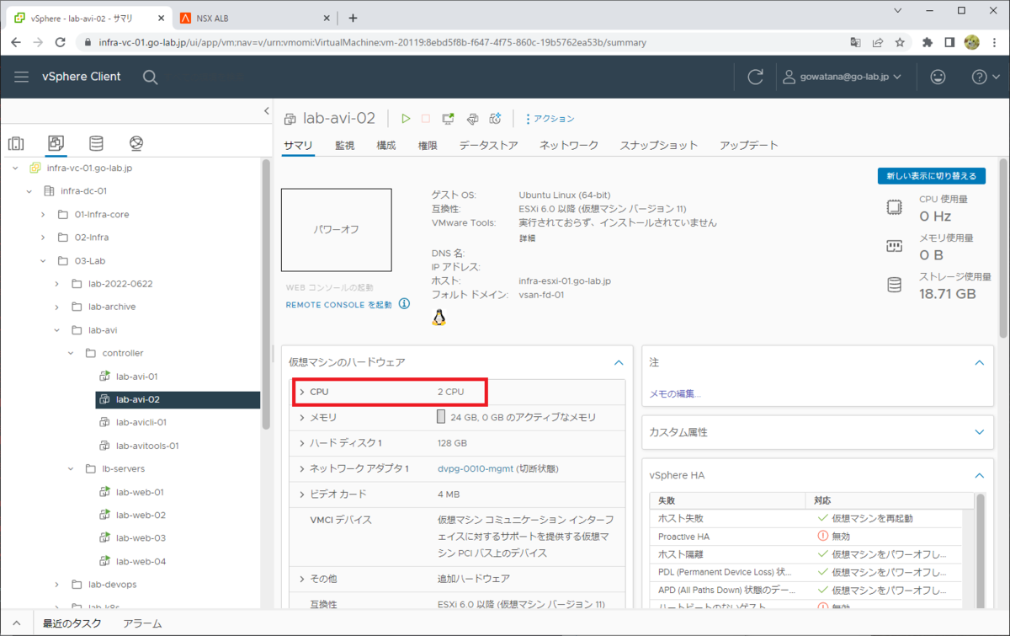Switch to Storage inventory view

pyautogui.click(x=97, y=143)
